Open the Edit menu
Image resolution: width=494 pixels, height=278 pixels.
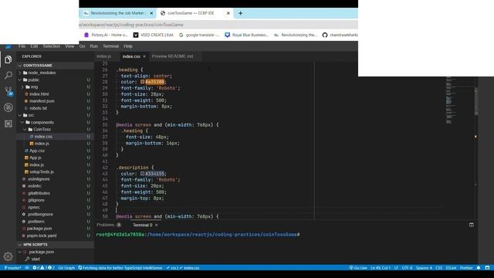point(34,46)
